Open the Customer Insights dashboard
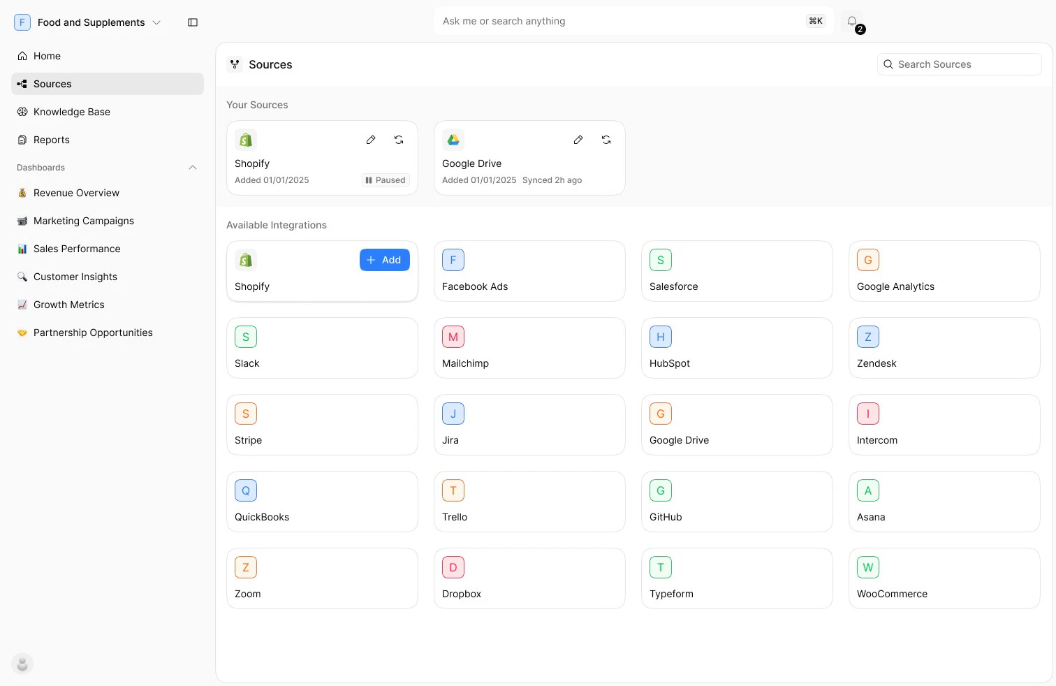 click(108, 277)
